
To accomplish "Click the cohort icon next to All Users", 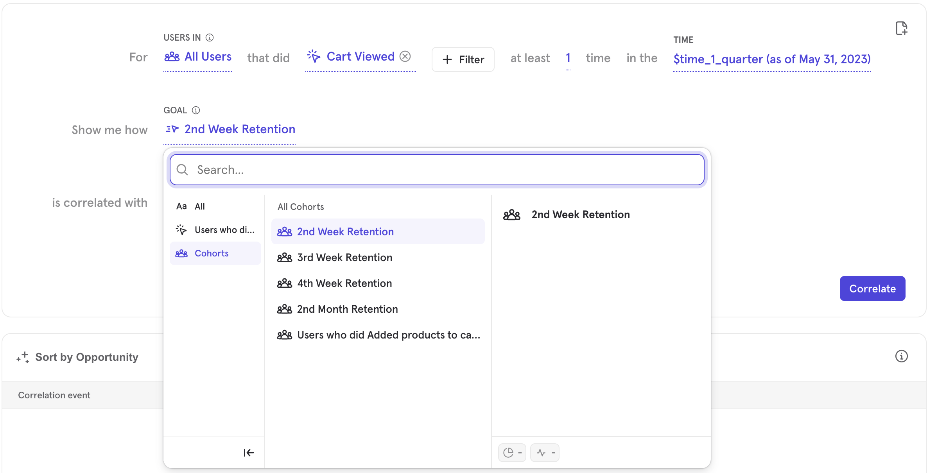I will pyautogui.click(x=172, y=57).
